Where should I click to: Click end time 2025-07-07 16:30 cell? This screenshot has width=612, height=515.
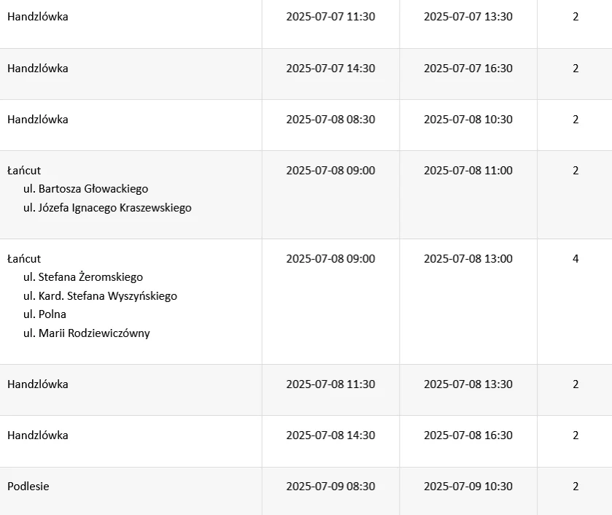tap(468, 68)
